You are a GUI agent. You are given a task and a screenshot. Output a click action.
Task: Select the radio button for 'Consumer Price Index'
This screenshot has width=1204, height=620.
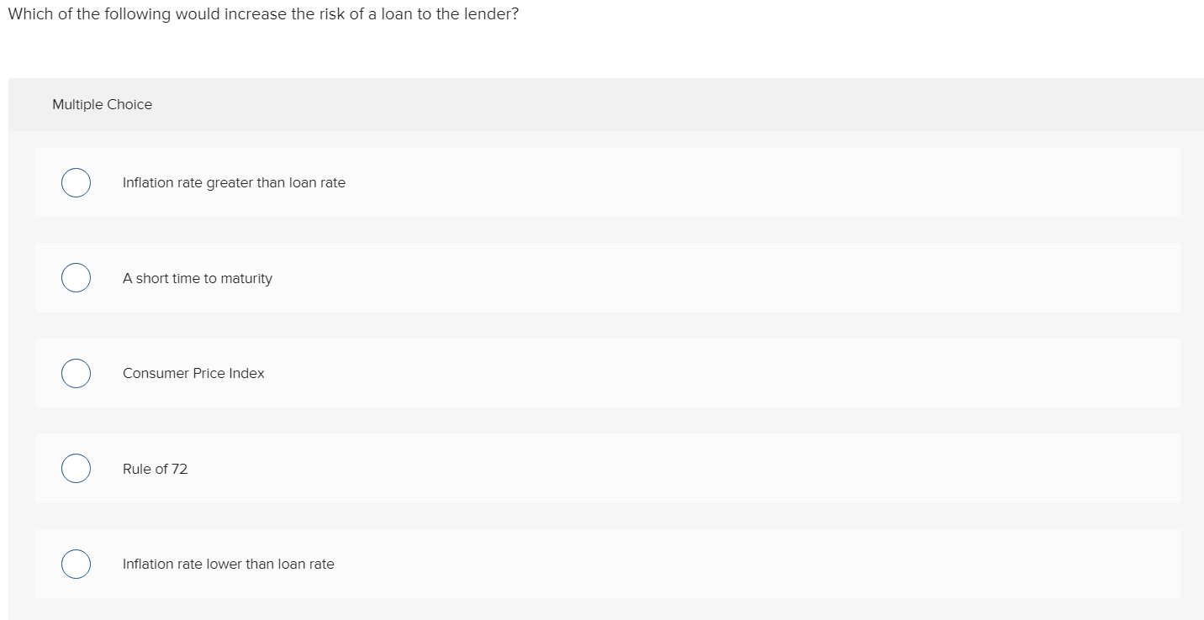pos(76,373)
